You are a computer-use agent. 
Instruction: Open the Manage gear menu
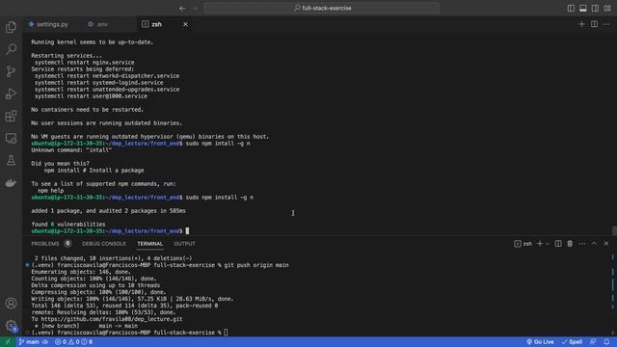click(x=11, y=326)
